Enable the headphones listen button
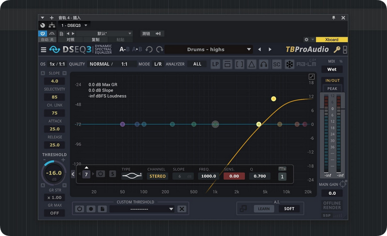 (264, 64)
